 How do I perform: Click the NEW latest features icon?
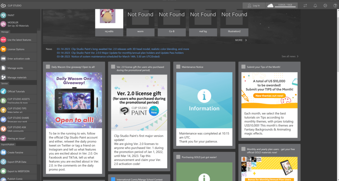click(x=3, y=40)
